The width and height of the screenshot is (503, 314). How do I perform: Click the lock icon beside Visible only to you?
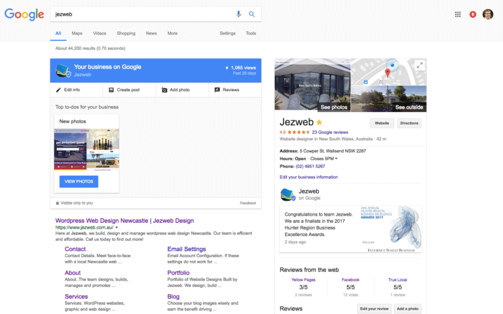click(58, 203)
